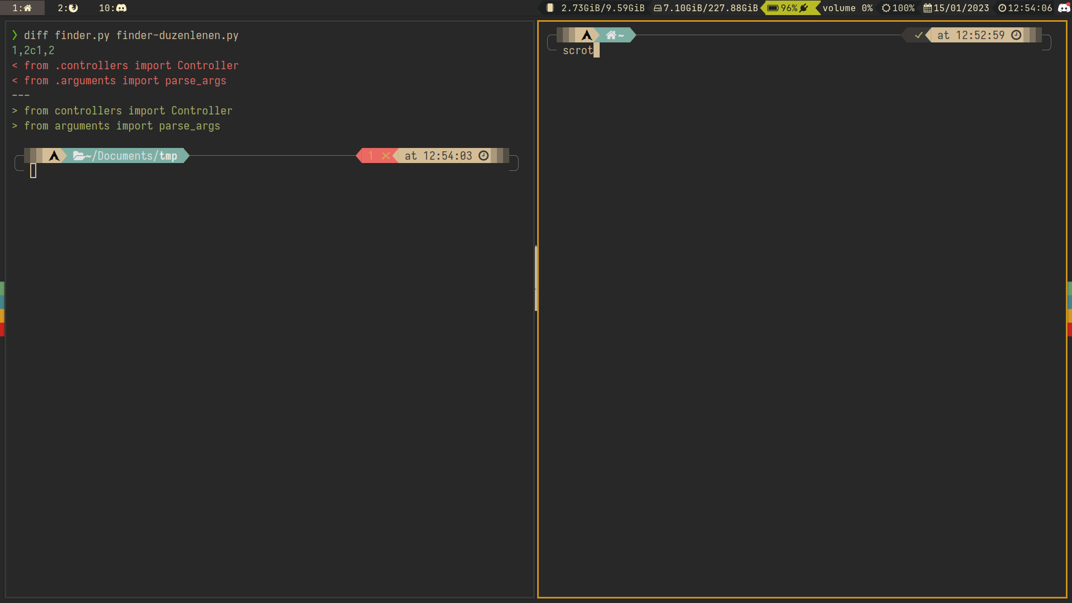
Task: Click the battery 96% indicator
Action: [x=788, y=8]
